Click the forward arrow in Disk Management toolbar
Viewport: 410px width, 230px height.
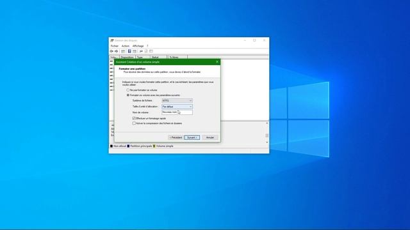(x=117, y=51)
